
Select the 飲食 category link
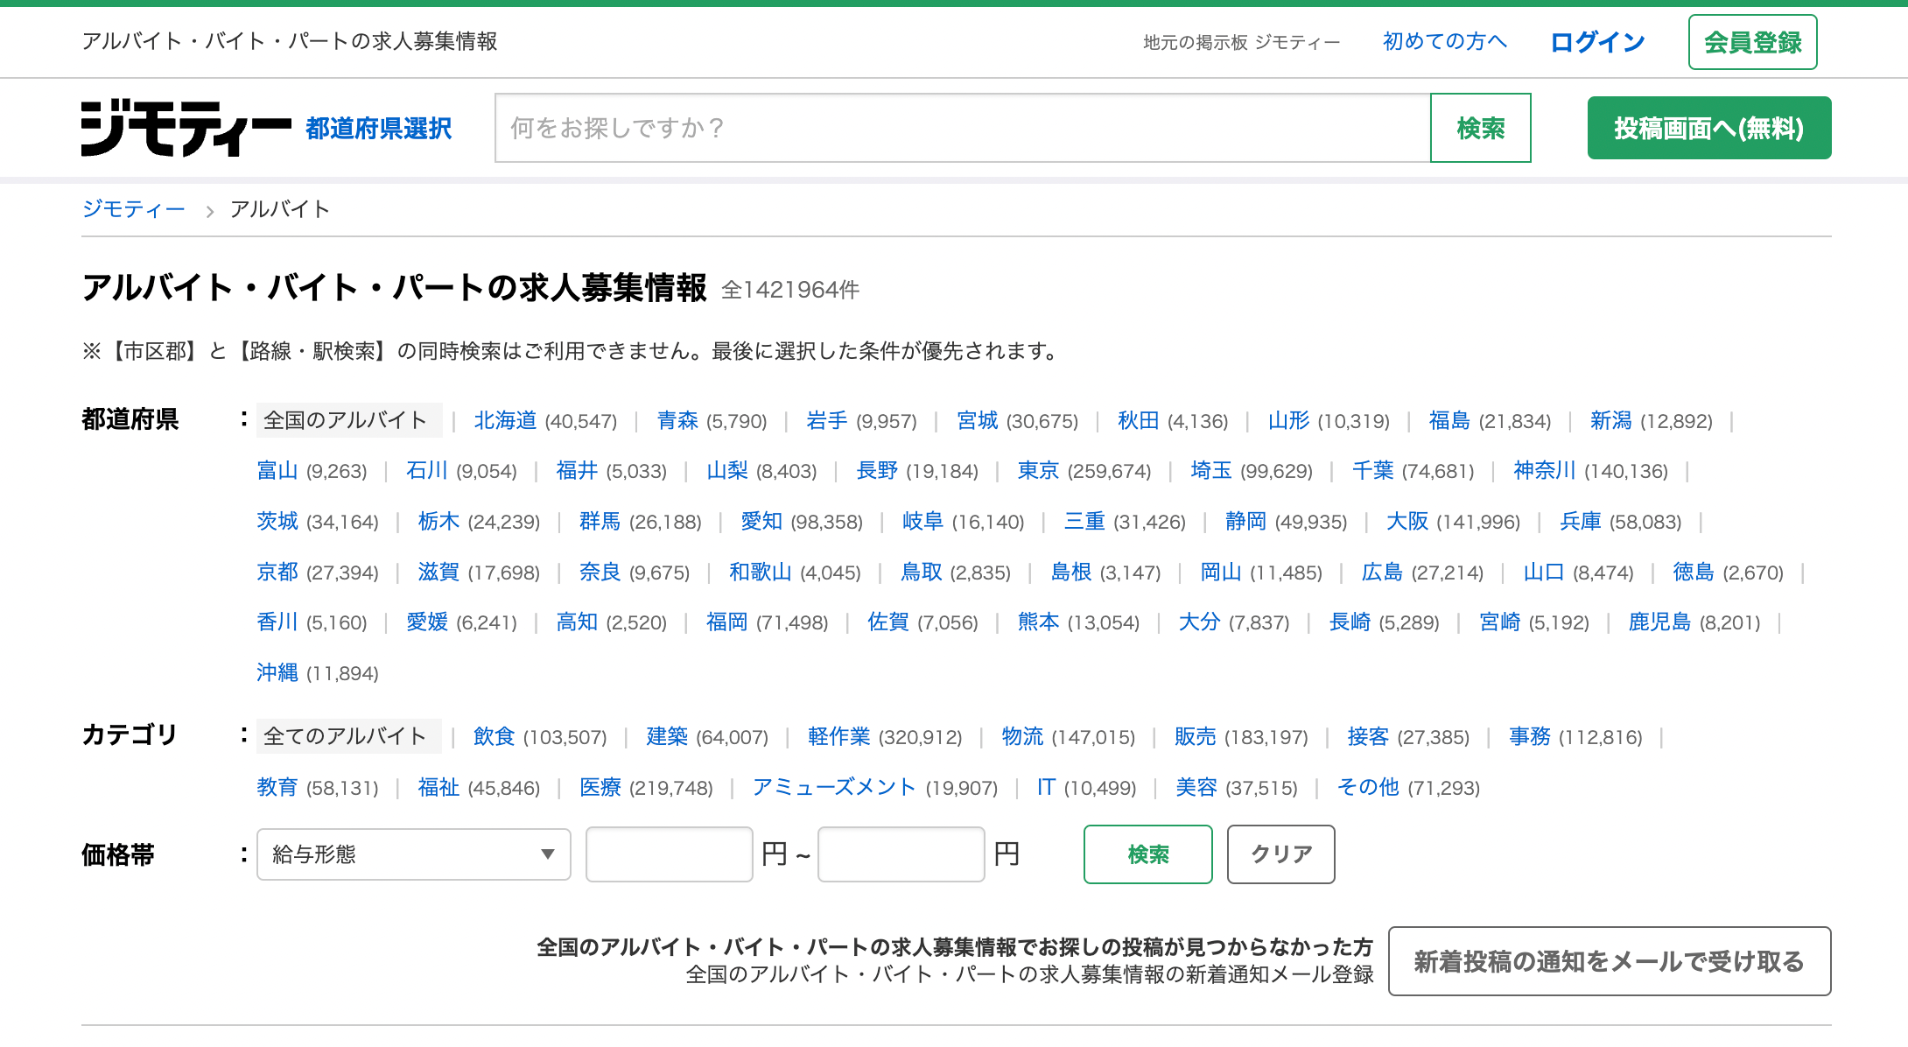(494, 736)
